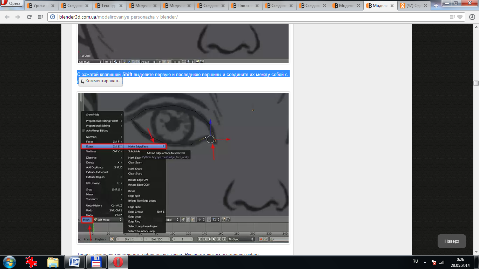Close the Текстур tab
The width and height of the screenshot is (479, 269).
(121, 6)
